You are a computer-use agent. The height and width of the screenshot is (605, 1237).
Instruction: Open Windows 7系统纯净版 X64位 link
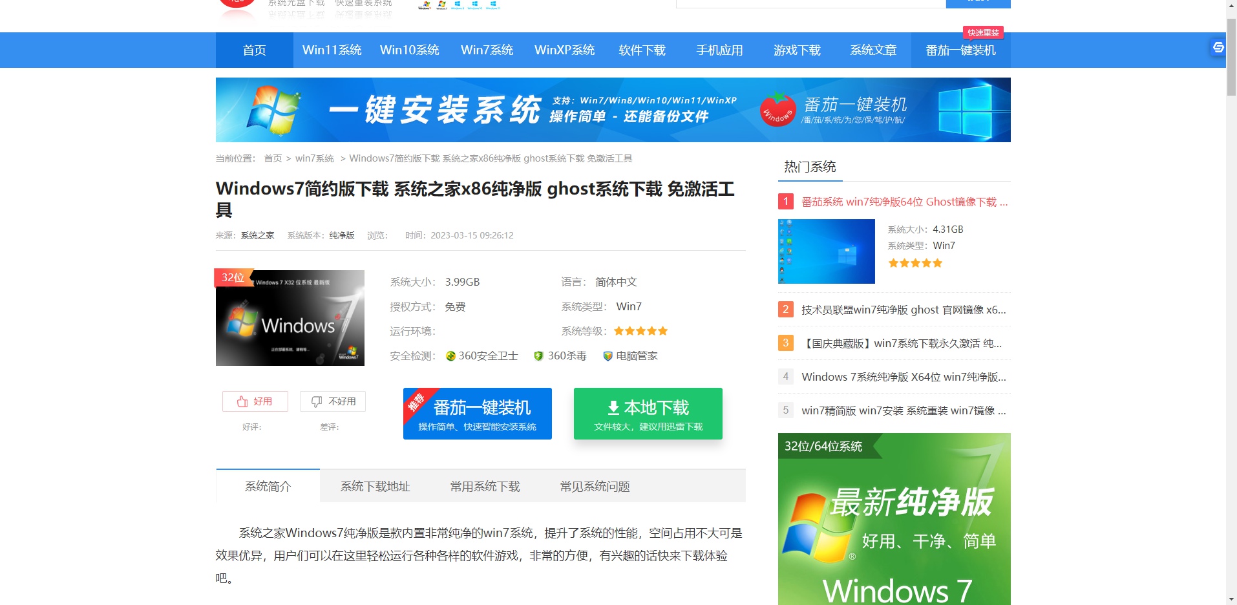(904, 377)
